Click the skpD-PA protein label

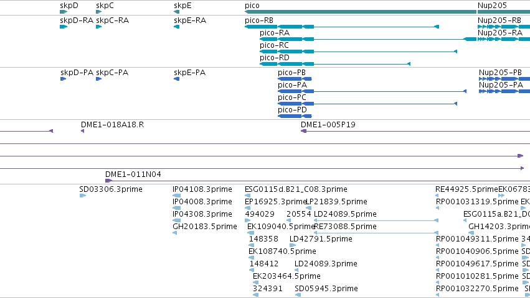77,73
